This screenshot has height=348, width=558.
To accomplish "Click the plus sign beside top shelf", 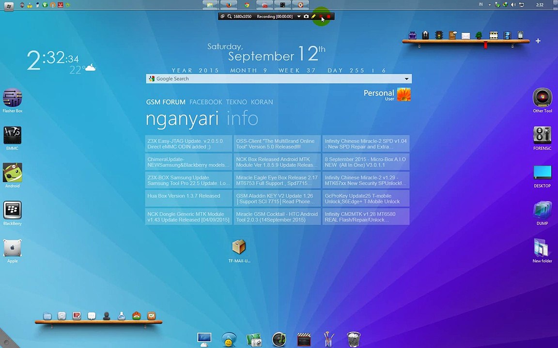I will pos(538,41).
